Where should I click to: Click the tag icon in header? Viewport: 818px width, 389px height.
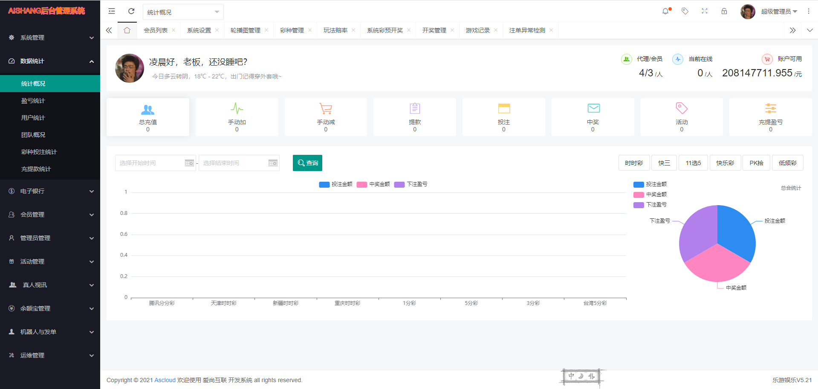(x=685, y=12)
